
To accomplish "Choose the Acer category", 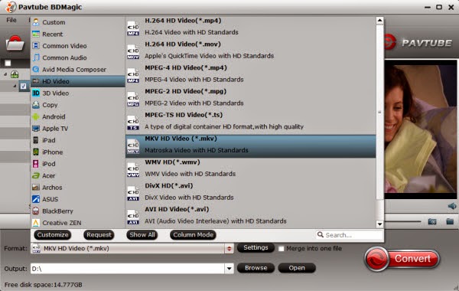I will (x=77, y=176).
